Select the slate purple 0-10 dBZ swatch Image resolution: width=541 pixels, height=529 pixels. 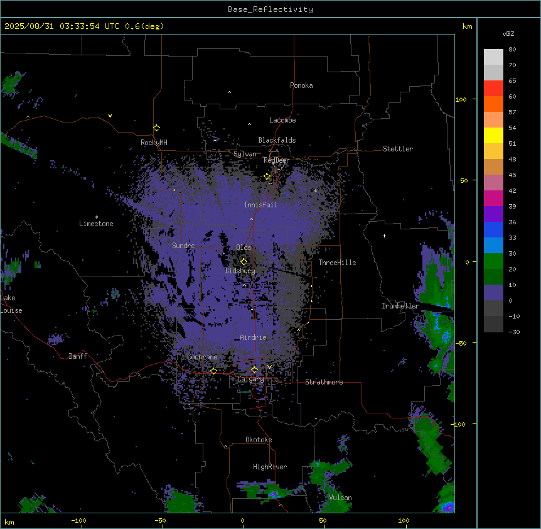click(x=493, y=293)
